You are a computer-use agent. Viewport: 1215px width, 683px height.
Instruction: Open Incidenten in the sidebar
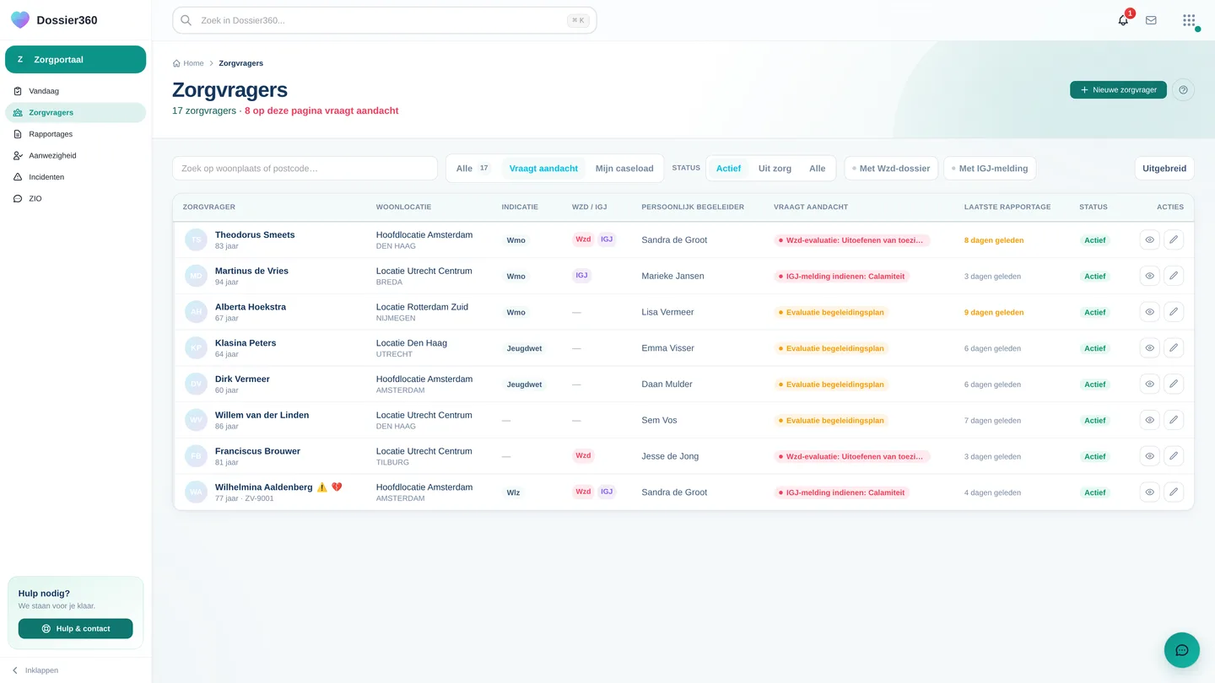pyautogui.click(x=76, y=177)
